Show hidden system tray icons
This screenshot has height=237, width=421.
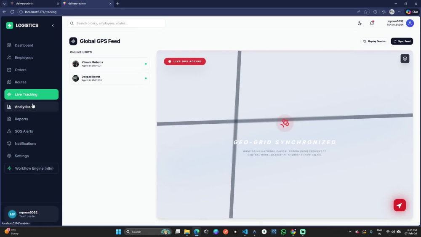click(350, 232)
